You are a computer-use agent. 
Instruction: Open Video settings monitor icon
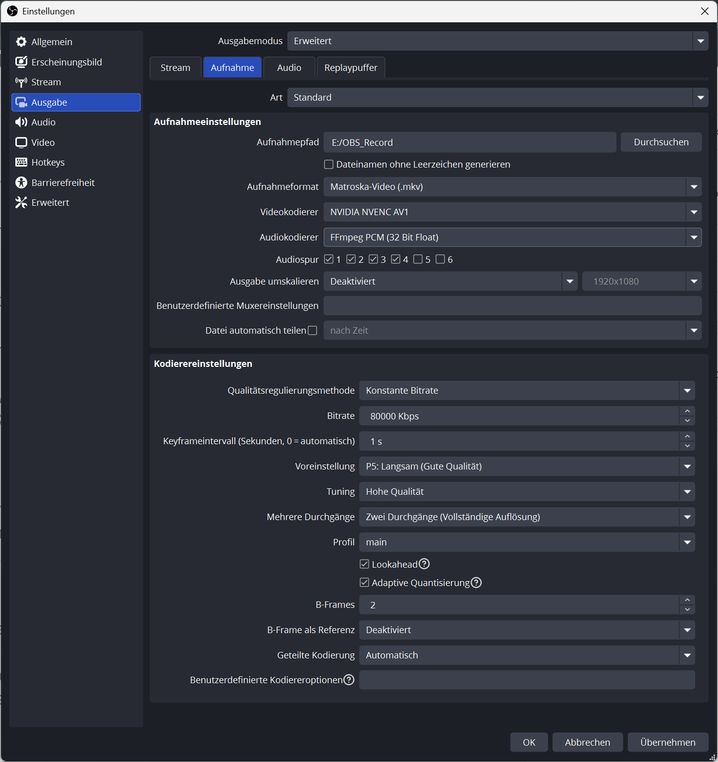click(x=21, y=142)
